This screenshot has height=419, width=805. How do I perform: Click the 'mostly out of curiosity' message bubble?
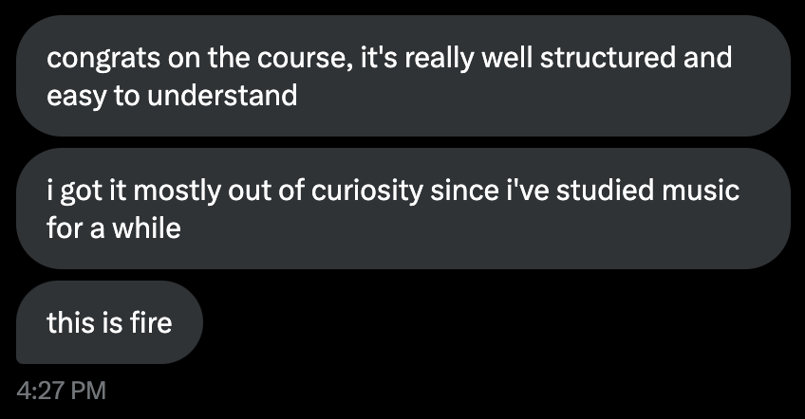[402, 209]
